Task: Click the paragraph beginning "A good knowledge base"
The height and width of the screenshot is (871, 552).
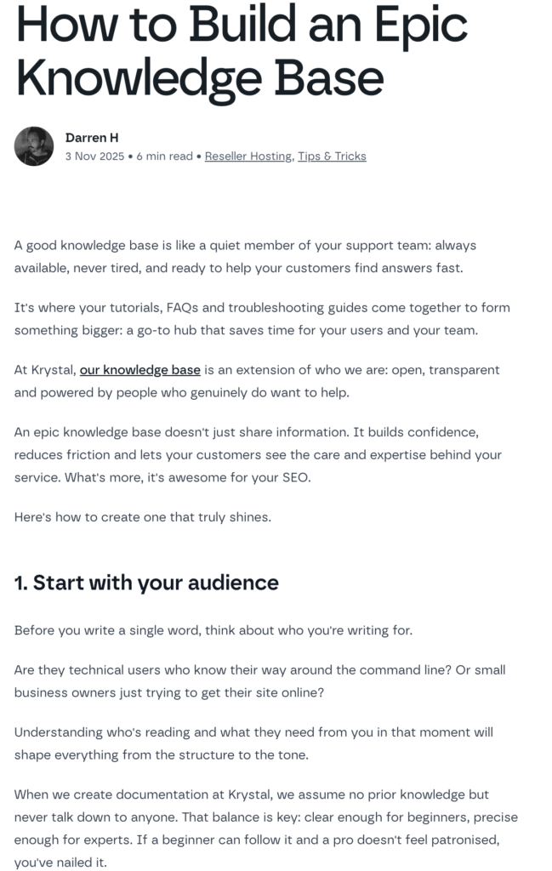Action: click(x=245, y=256)
